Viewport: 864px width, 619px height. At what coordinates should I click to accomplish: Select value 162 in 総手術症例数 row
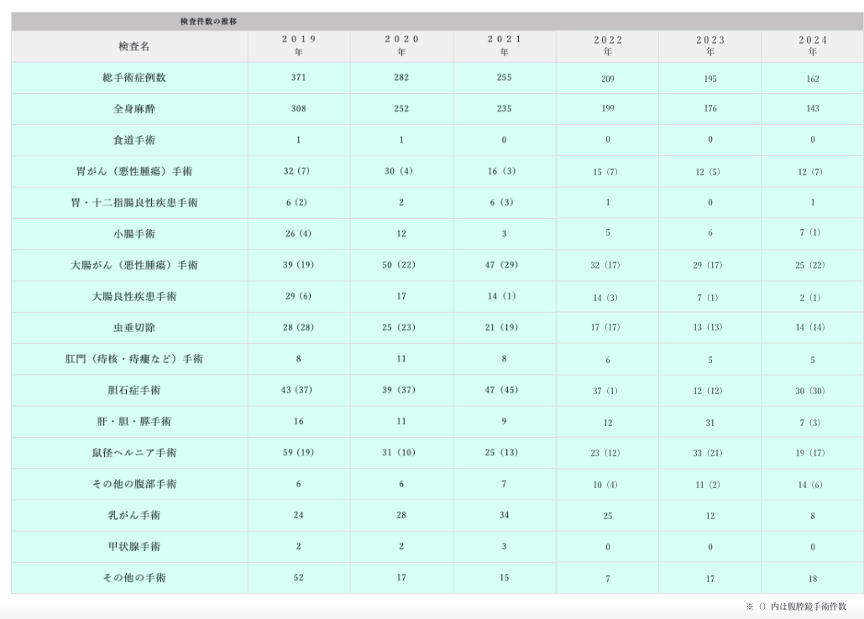tap(813, 79)
